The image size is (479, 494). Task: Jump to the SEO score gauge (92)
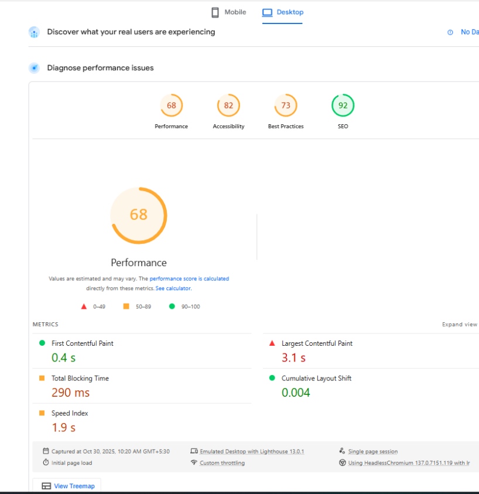tap(343, 106)
